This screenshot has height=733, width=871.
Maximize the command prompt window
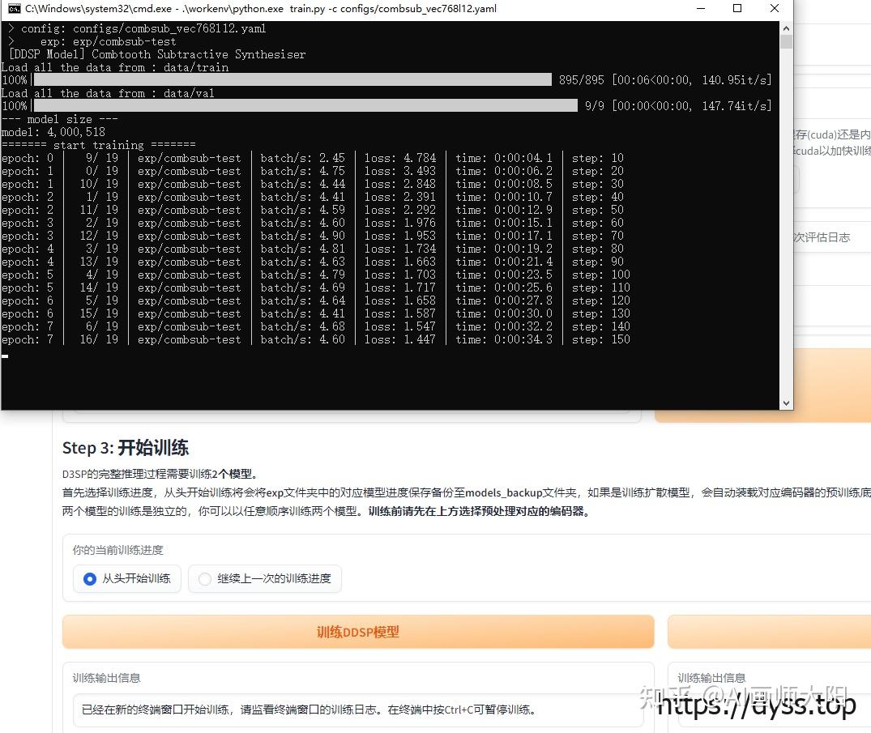click(737, 8)
